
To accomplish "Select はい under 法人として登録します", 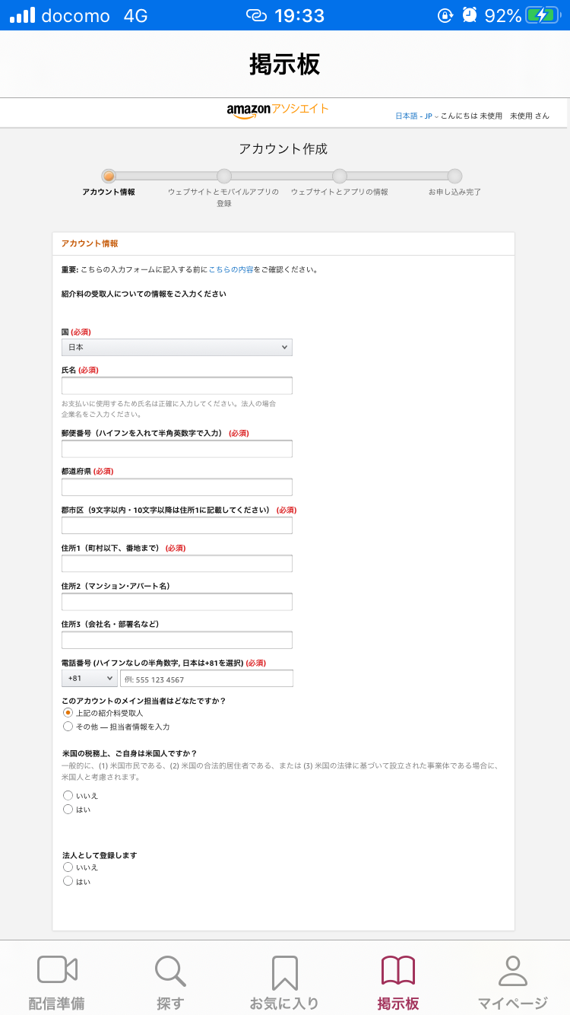I will coord(68,881).
